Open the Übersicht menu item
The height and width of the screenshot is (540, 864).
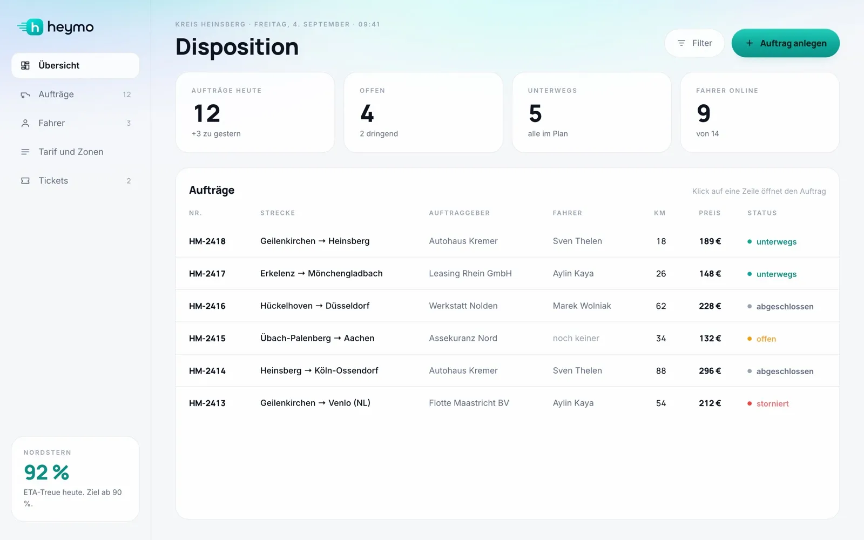[x=75, y=65]
